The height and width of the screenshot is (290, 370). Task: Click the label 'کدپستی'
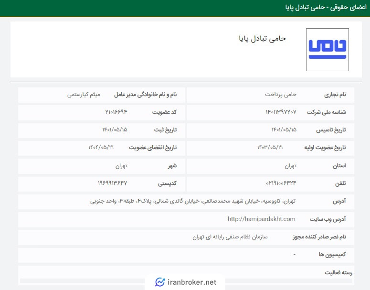pyautogui.click(x=167, y=183)
